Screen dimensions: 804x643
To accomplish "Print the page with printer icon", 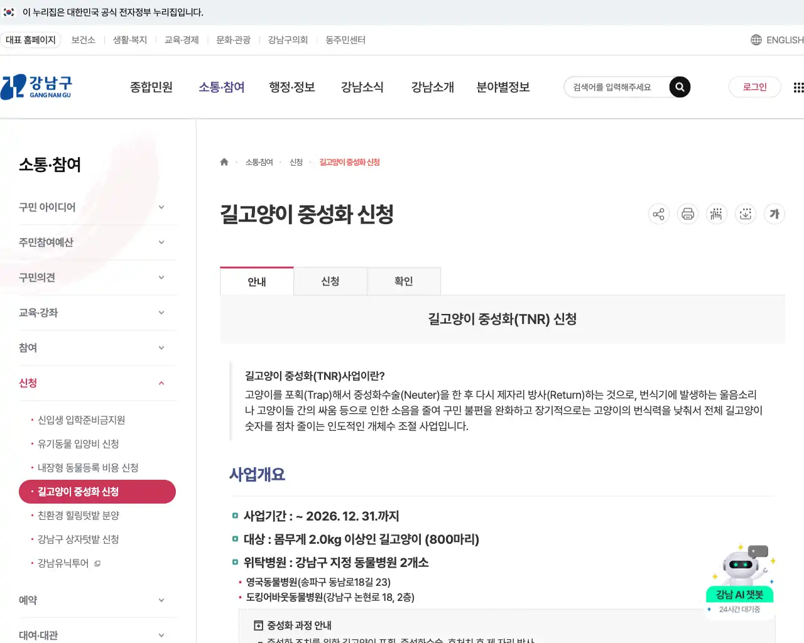I will [688, 214].
